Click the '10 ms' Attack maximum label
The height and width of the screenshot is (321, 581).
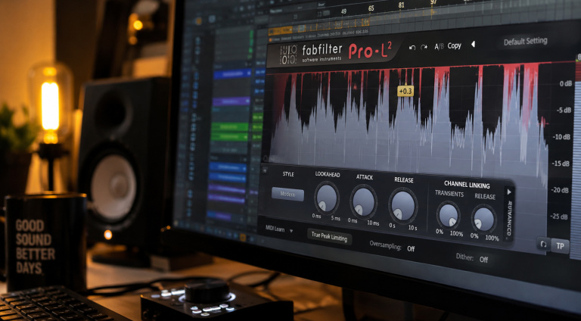point(373,223)
